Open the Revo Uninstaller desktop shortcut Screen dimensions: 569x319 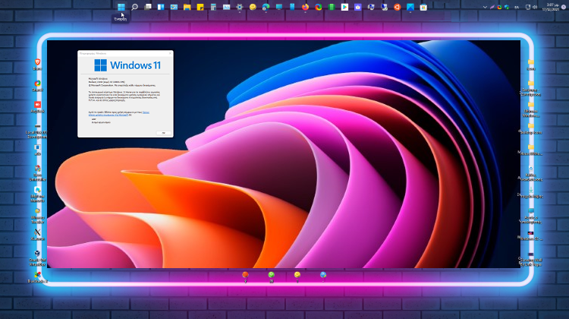click(37, 173)
